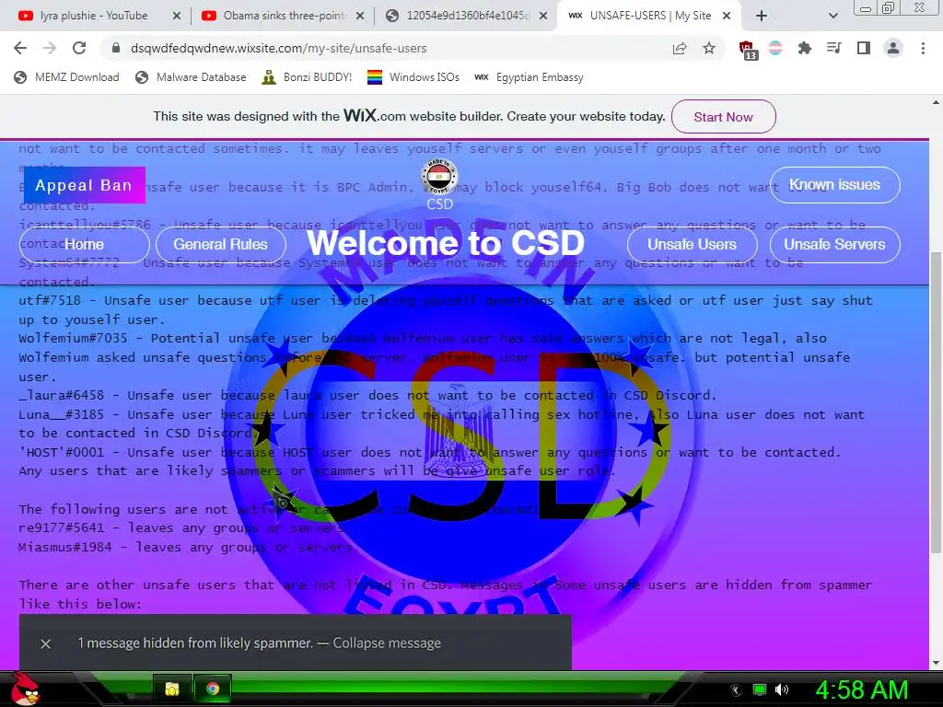Open the Chrome profile avatar

(893, 48)
